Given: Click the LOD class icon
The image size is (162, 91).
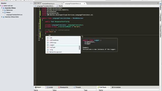Looking at the screenshot, I should coord(48,38).
